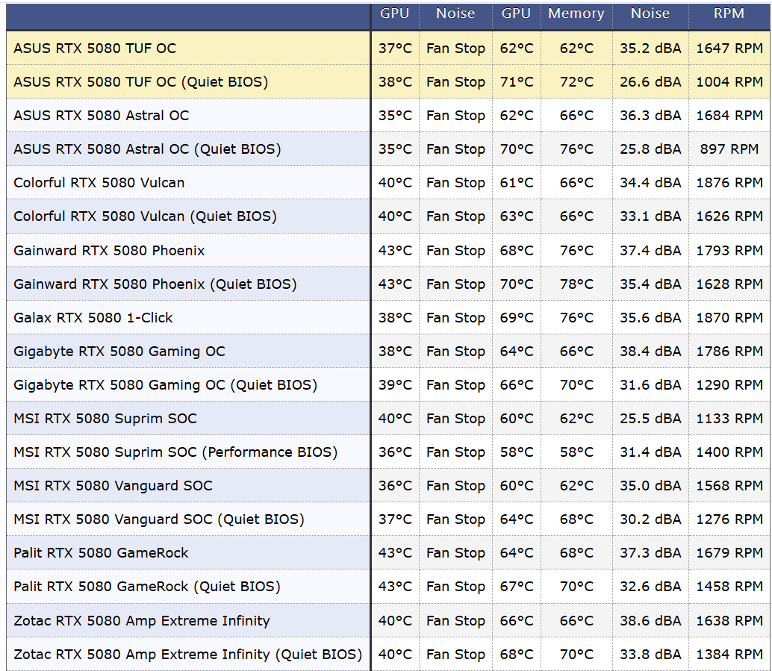772x671 pixels.
Task: Click the 35.2 dBA noise value
Action: tap(650, 49)
